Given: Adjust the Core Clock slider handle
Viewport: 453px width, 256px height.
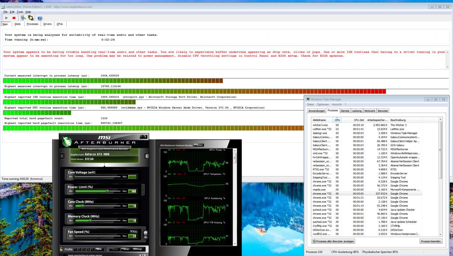Looking at the screenshot, I should click(x=83, y=206).
